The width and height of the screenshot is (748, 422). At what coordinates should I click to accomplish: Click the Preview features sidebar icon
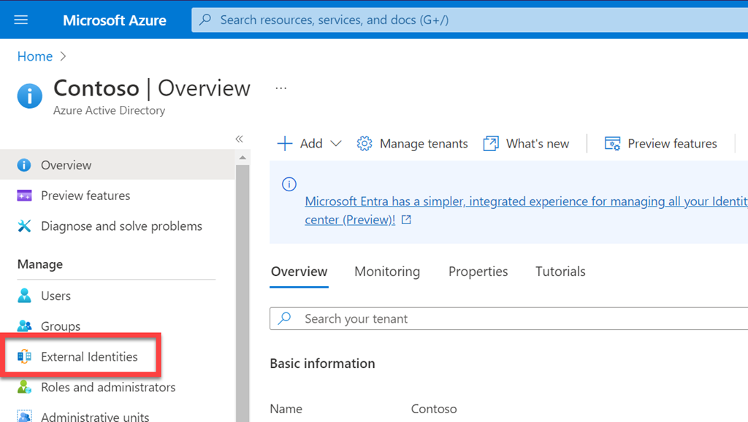coord(25,196)
